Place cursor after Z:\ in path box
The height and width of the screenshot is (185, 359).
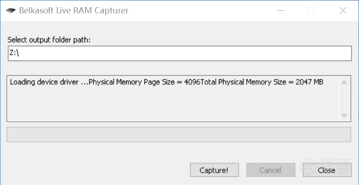[19, 53]
